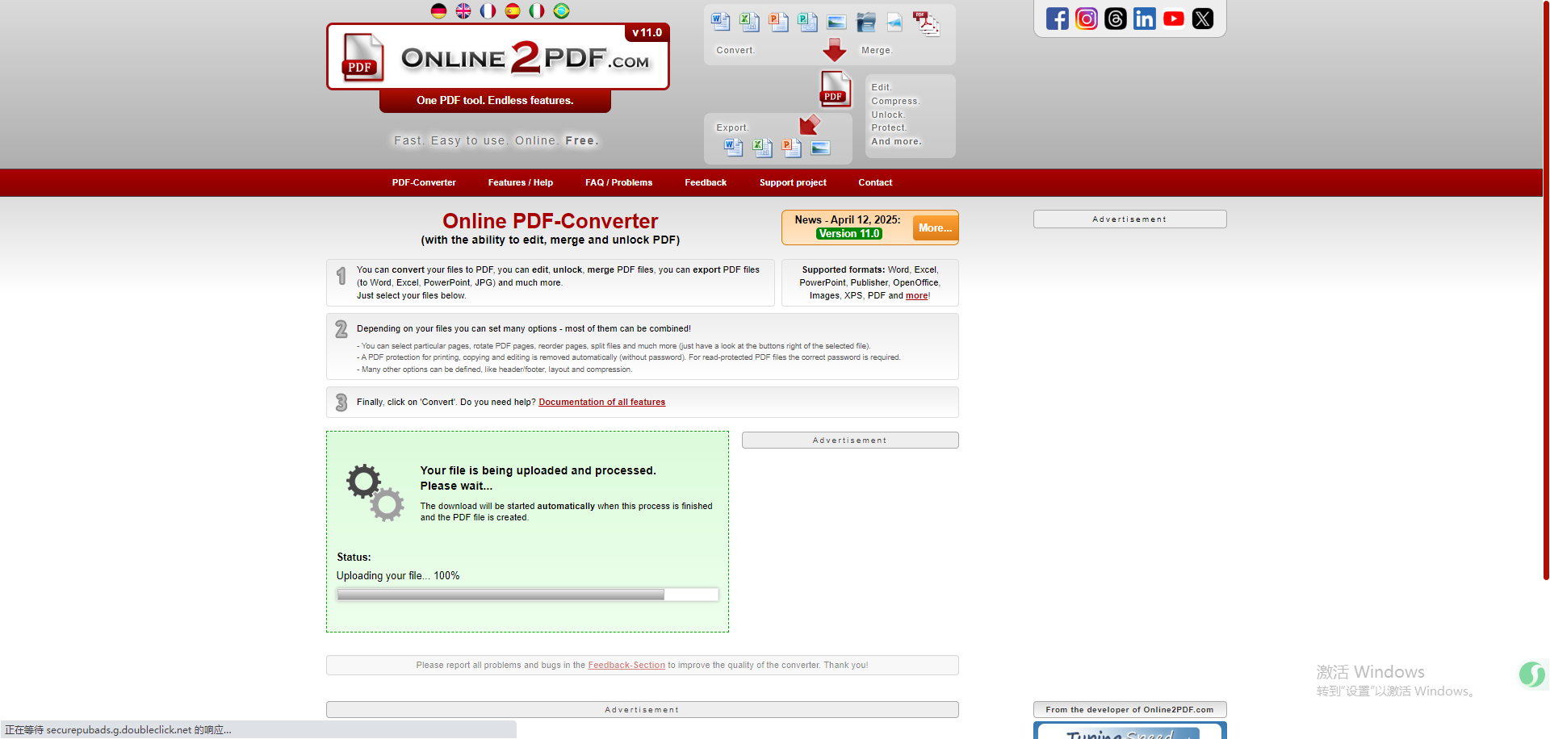Click the 'One PDF tool. Endless features.' banner

pyautogui.click(x=495, y=101)
